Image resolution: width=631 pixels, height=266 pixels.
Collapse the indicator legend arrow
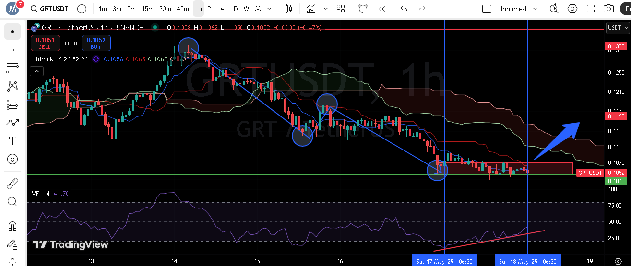click(36, 71)
